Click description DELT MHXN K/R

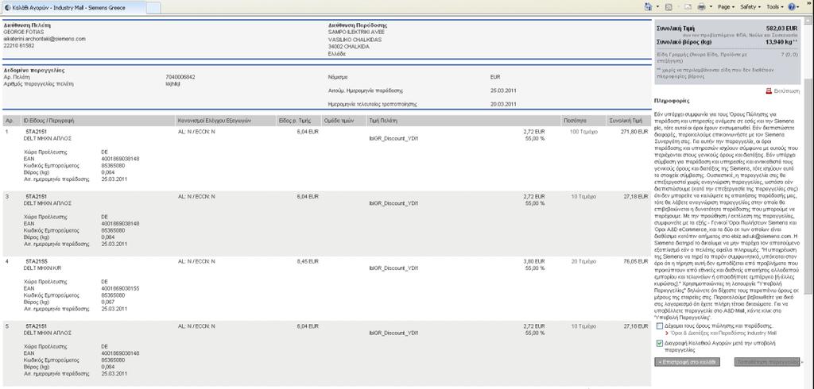point(44,268)
